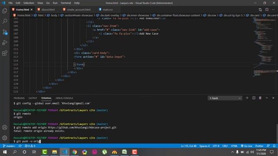
Task: Click line number 112 in gutter
Action: pos(16,53)
